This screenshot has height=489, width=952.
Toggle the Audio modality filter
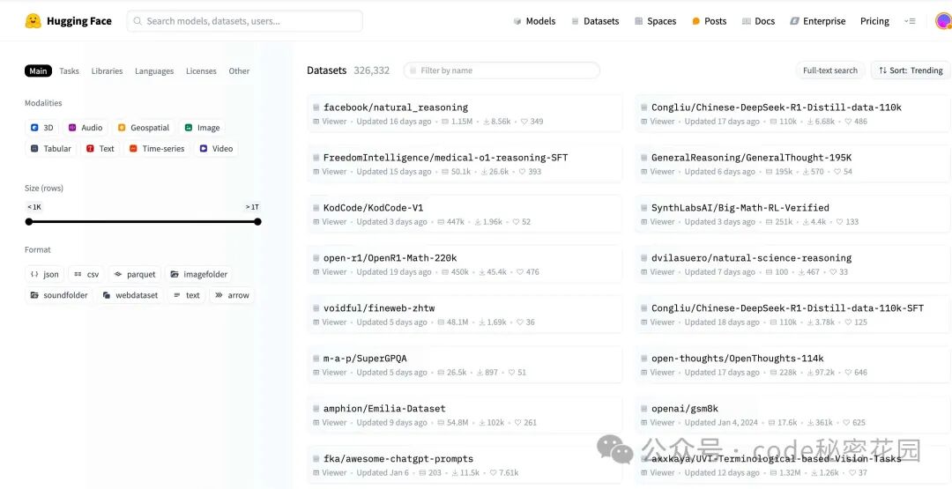[85, 128]
